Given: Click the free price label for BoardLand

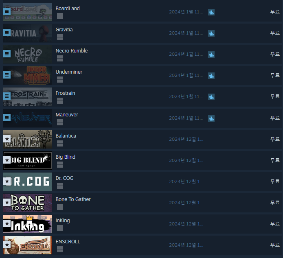Looking at the screenshot, I should pyautogui.click(x=275, y=12).
